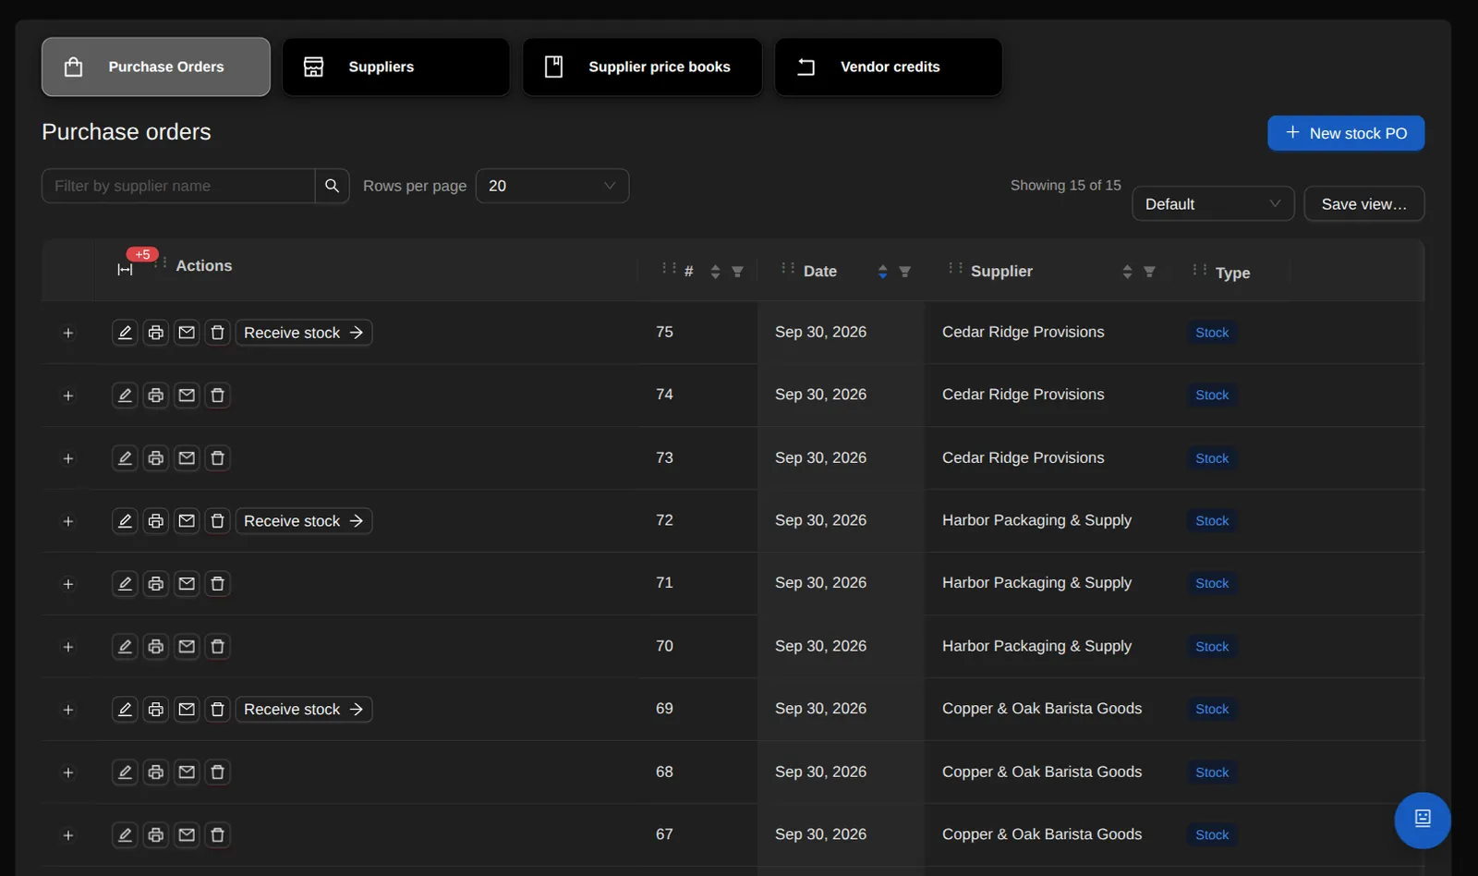Edit purchase order 72
The height and width of the screenshot is (876, 1478).
click(125, 521)
